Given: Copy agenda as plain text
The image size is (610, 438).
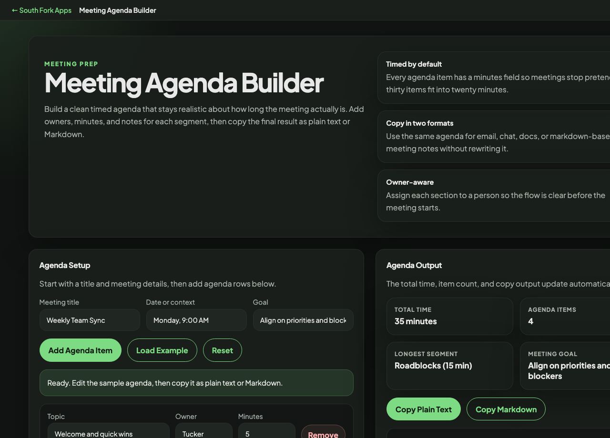Looking at the screenshot, I should (x=424, y=409).
